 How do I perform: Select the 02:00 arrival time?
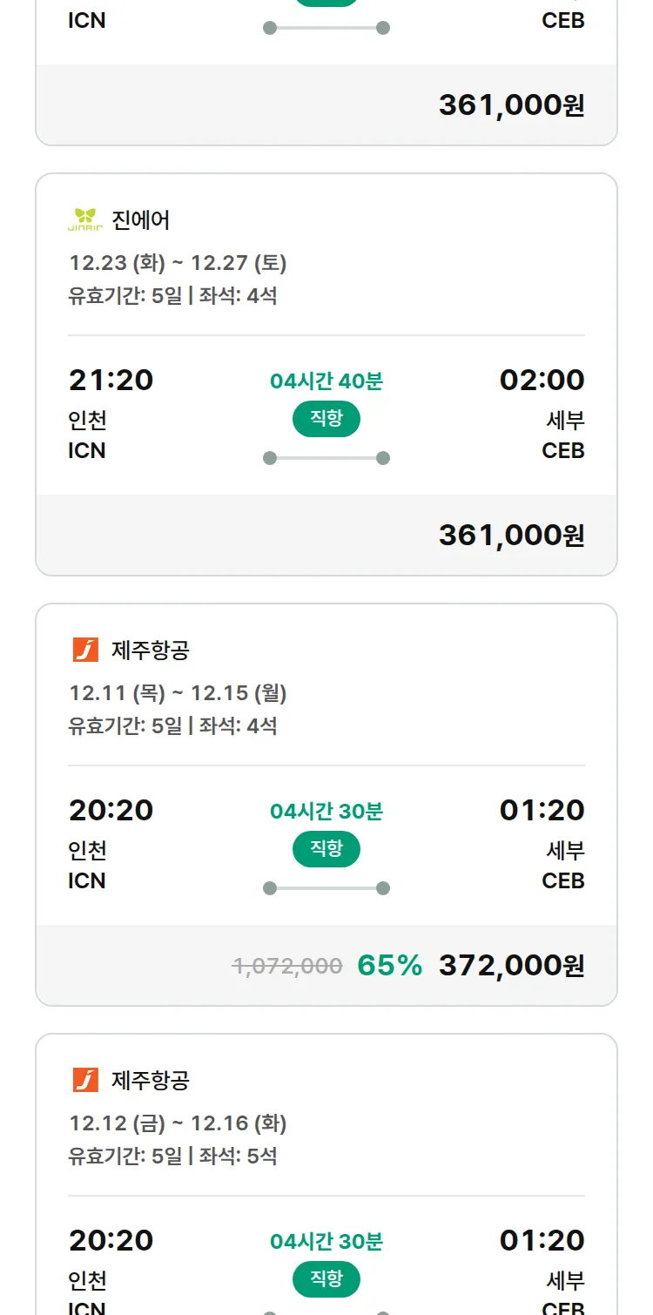point(542,381)
